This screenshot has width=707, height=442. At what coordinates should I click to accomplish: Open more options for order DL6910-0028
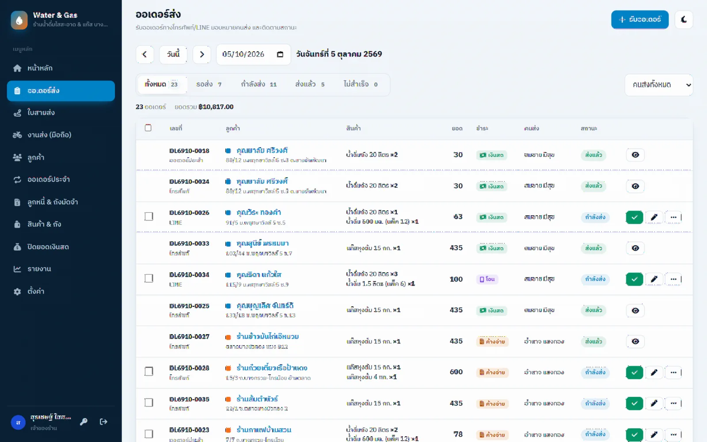[x=673, y=373]
